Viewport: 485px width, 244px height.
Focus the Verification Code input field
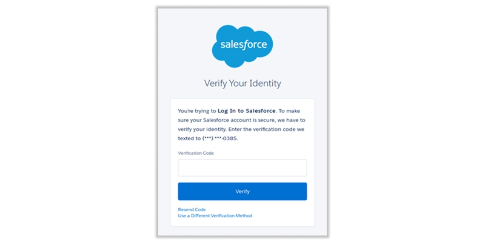(242, 168)
